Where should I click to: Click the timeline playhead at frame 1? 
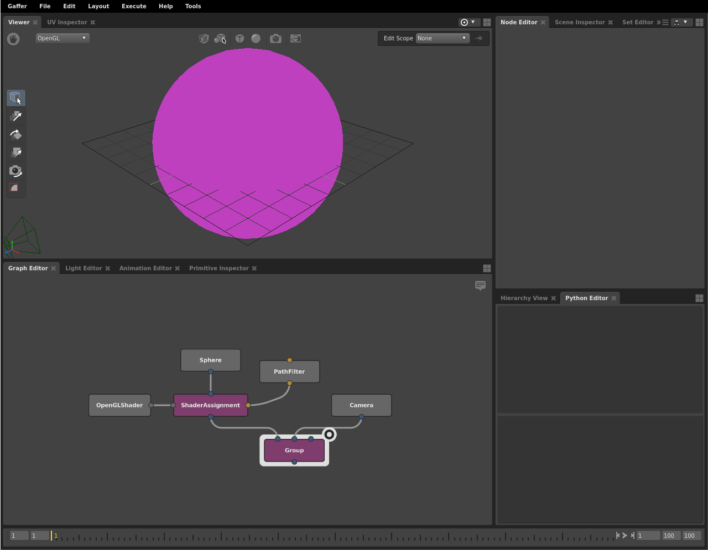[51, 535]
